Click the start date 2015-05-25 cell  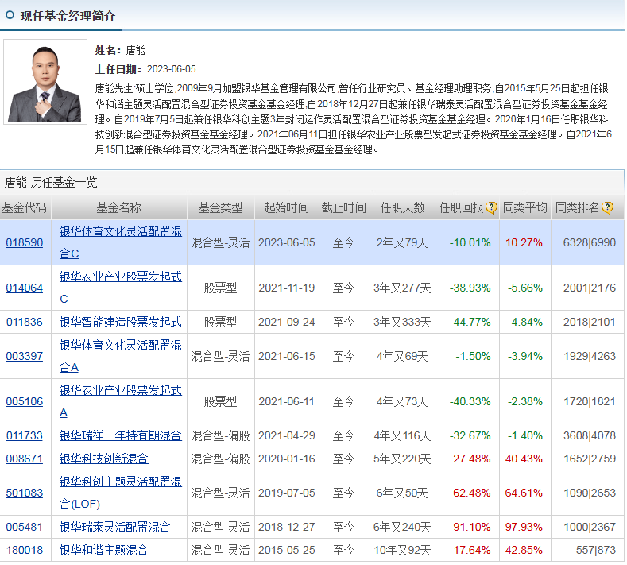click(x=286, y=550)
